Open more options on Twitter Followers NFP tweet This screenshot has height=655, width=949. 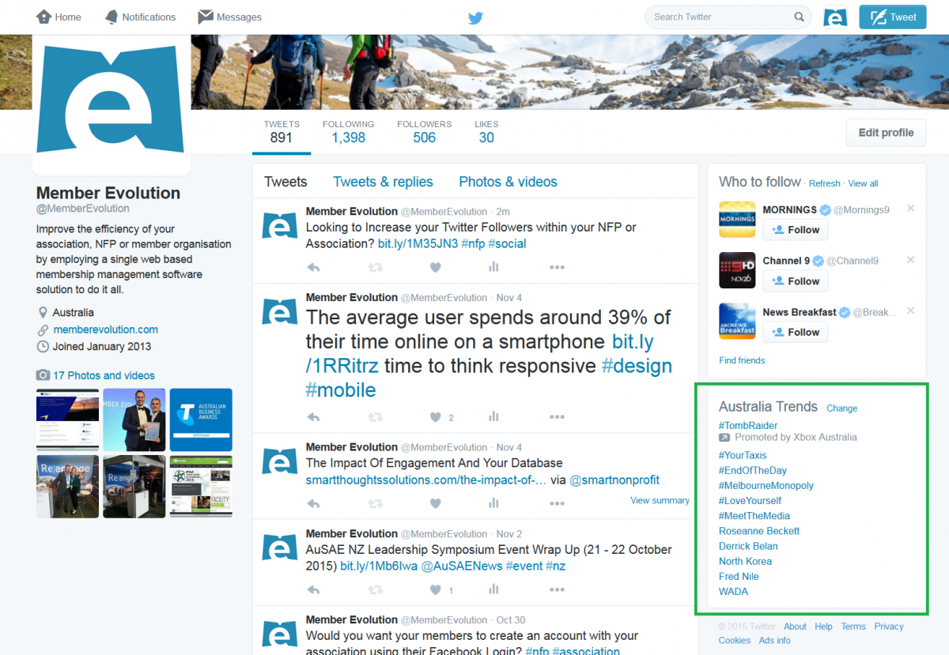tap(557, 267)
